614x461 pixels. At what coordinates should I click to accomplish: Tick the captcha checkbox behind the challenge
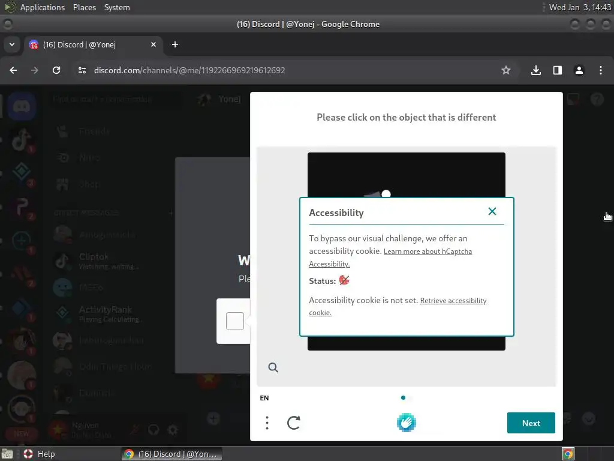click(235, 321)
